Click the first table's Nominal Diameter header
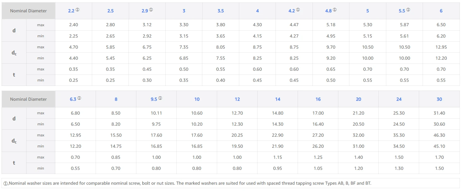463x191 pixels. 28,11
